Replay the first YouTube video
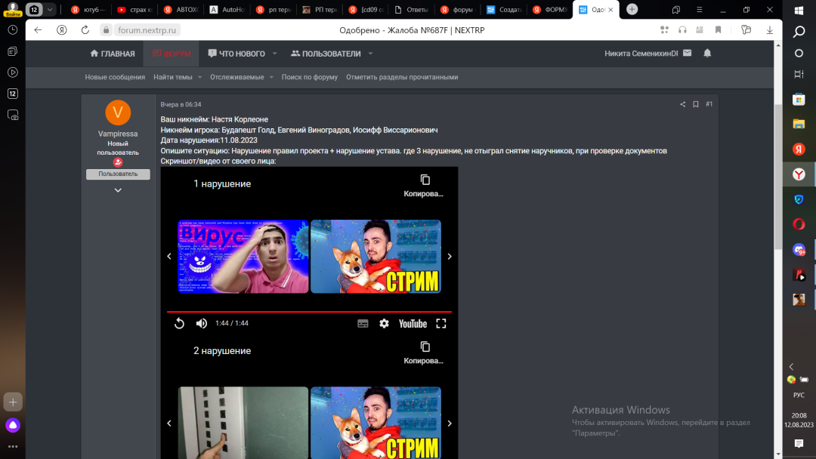Image resolution: width=816 pixels, height=459 pixels. [x=179, y=324]
